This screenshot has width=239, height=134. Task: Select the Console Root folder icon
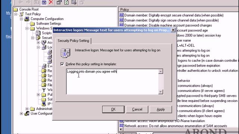(16, 10)
